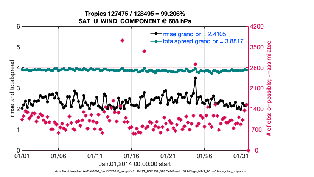Select the first black rmse point at 01/01
This screenshot has width=314, height=177.
(22, 108)
